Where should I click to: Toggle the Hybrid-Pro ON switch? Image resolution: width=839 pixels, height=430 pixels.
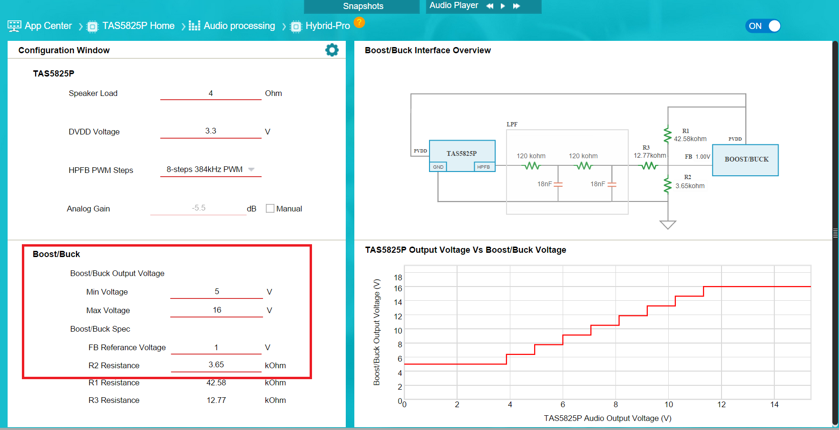pos(763,26)
